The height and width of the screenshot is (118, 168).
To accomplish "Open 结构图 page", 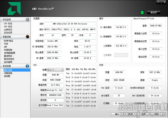I will click(x=7, y=76).
